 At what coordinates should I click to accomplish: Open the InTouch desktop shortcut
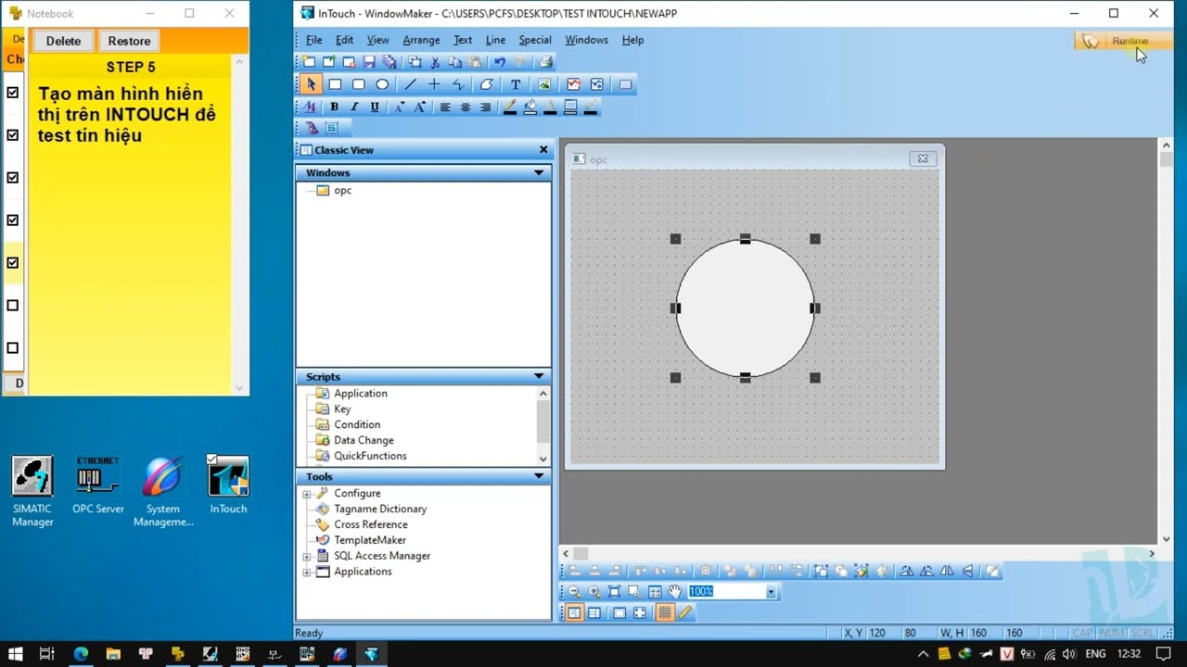click(x=228, y=485)
